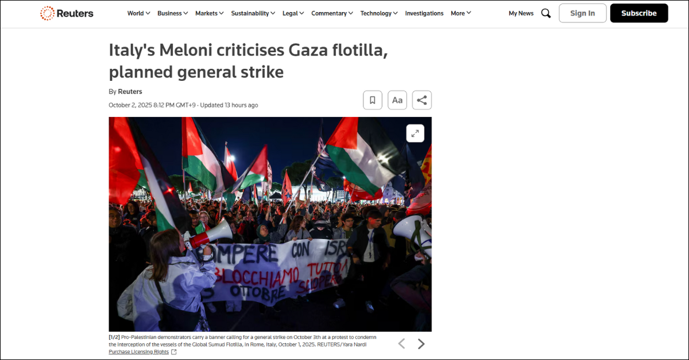This screenshot has height=360, width=689.
Task: Expand the Sustainability menu dropdown
Action: 253,13
